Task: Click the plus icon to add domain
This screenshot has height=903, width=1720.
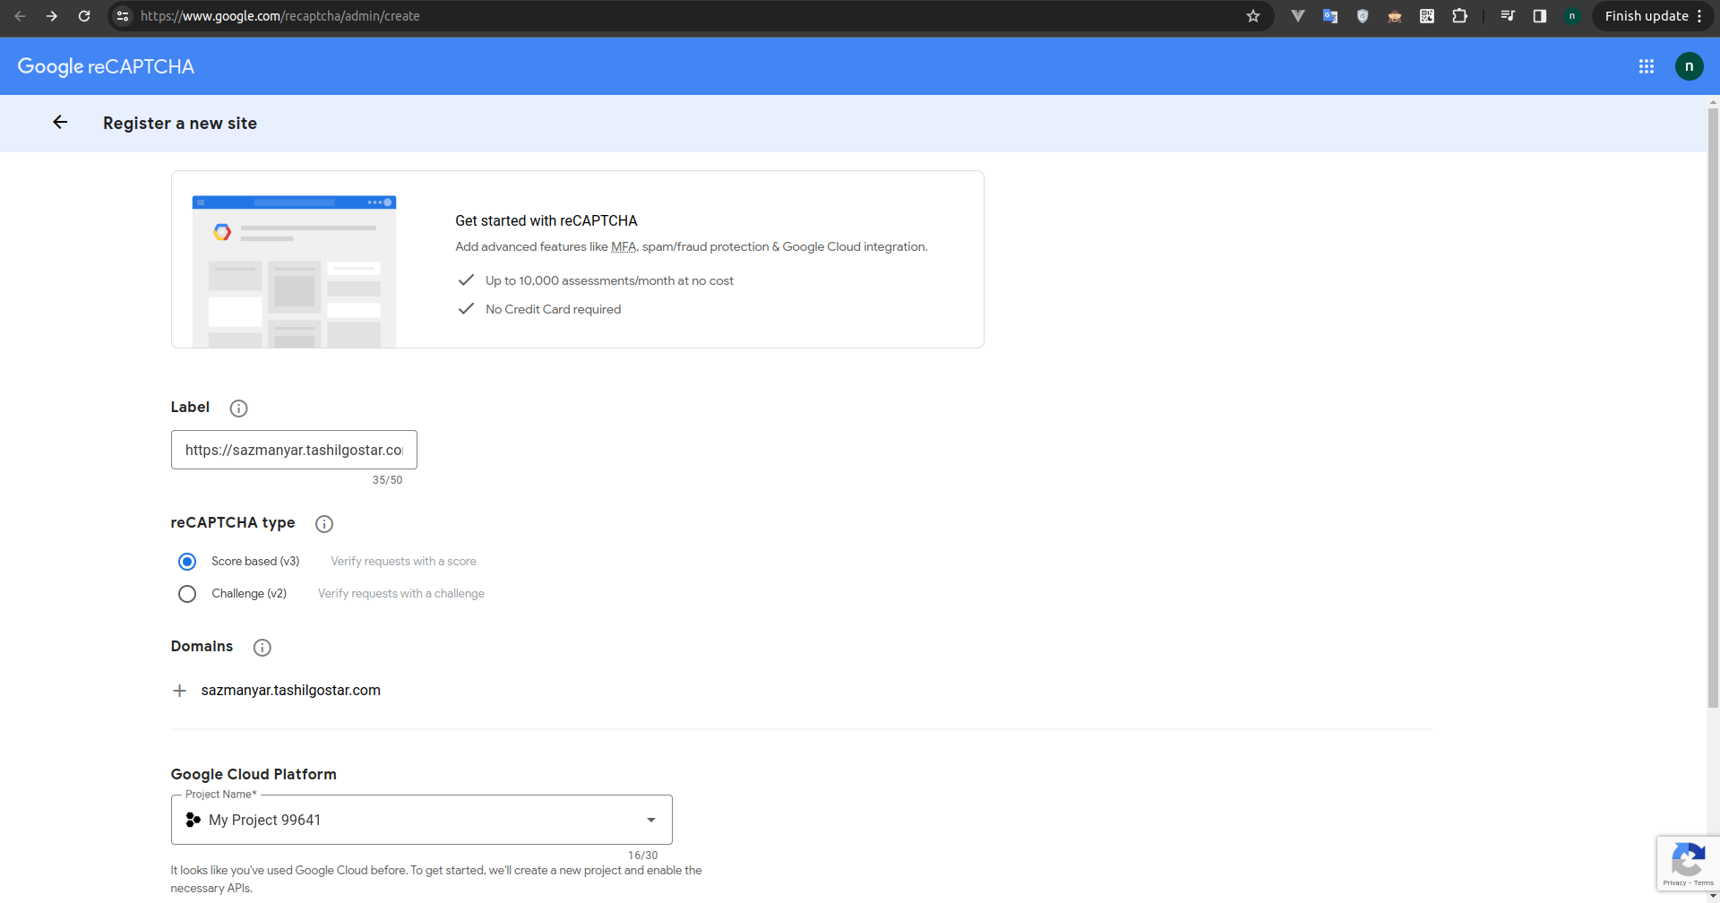Action: 180,691
